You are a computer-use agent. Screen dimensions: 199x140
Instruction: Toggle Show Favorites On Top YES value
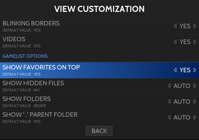(185, 70)
